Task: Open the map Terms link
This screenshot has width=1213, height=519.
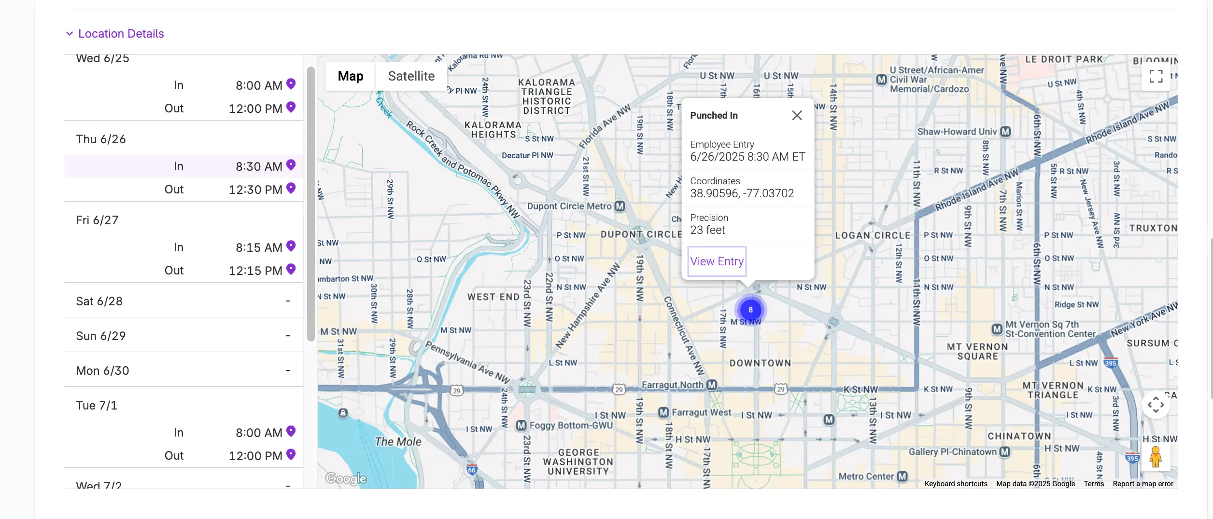Action: 1094,484
